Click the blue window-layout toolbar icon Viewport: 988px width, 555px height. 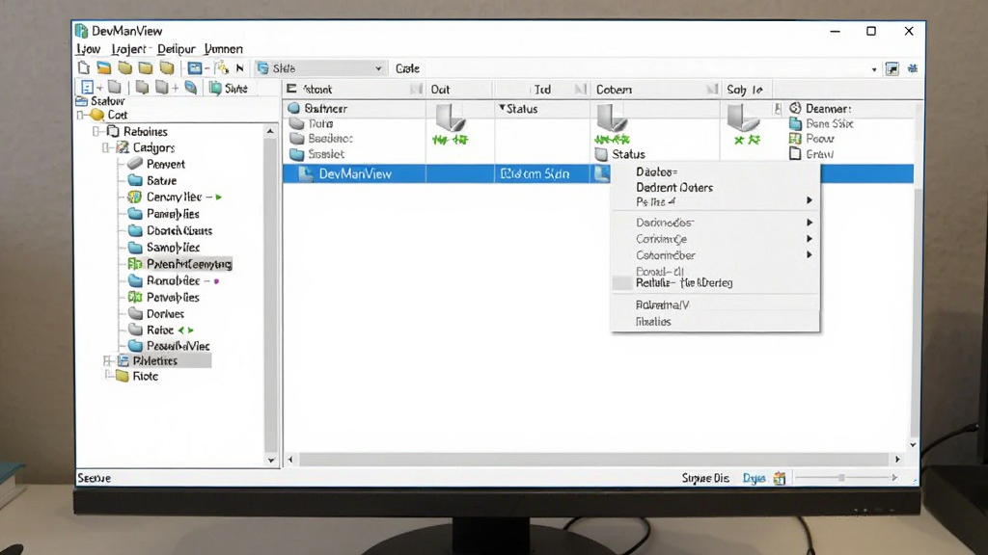pyautogui.click(x=195, y=68)
